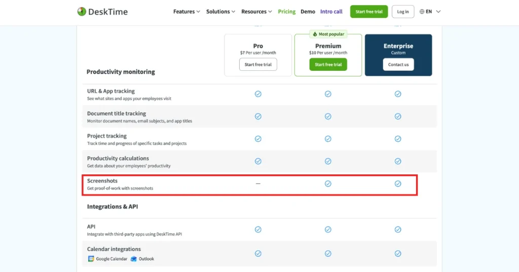The image size is (519, 272).
Task: Click Pro checkmark for URL & App tracking
Action: coord(258,94)
